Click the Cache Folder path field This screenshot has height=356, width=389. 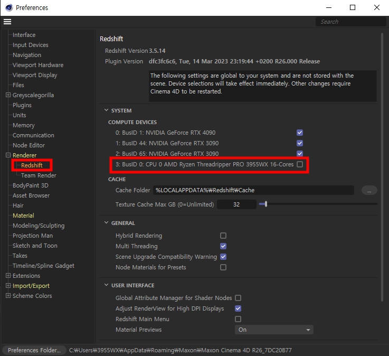click(253, 191)
